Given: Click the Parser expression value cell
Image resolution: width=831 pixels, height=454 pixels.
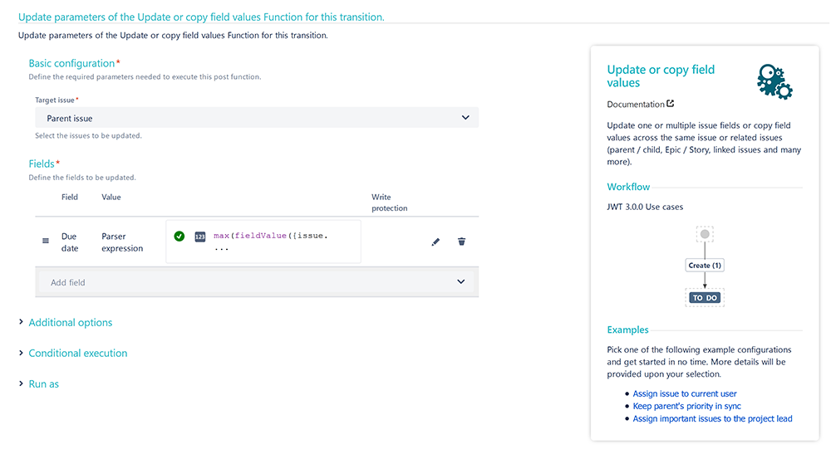Looking at the screenshot, I should [122, 242].
